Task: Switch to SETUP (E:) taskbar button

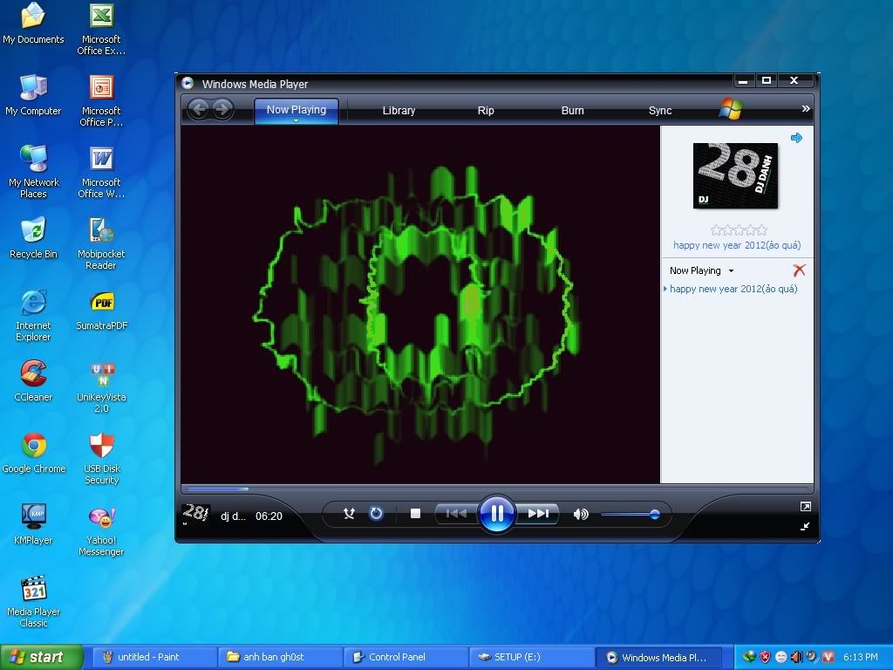Action: click(532, 657)
